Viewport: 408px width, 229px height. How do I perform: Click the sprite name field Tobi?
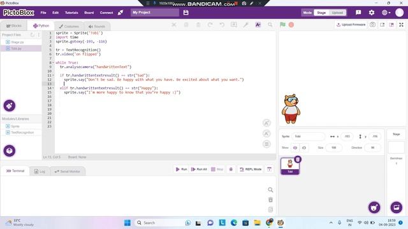click(x=308, y=136)
